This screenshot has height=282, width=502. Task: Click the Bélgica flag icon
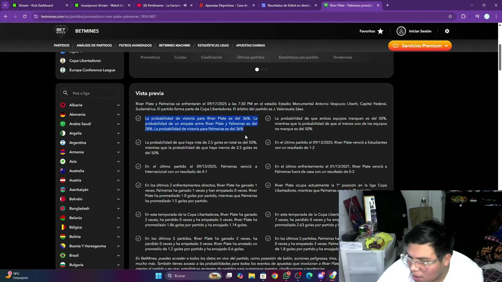pyautogui.click(x=63, y=227)
